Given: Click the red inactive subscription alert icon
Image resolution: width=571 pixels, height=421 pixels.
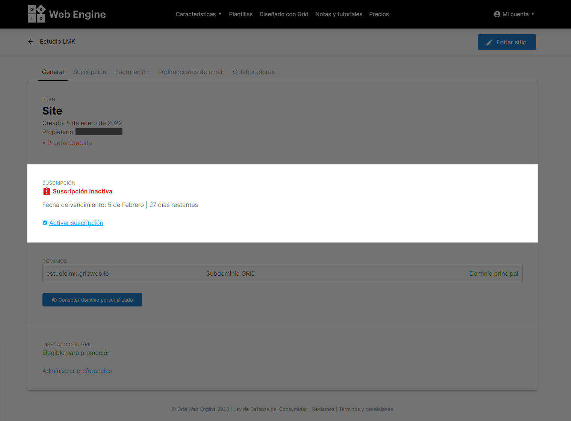Looking at the screenshot, I should point(47,192).
